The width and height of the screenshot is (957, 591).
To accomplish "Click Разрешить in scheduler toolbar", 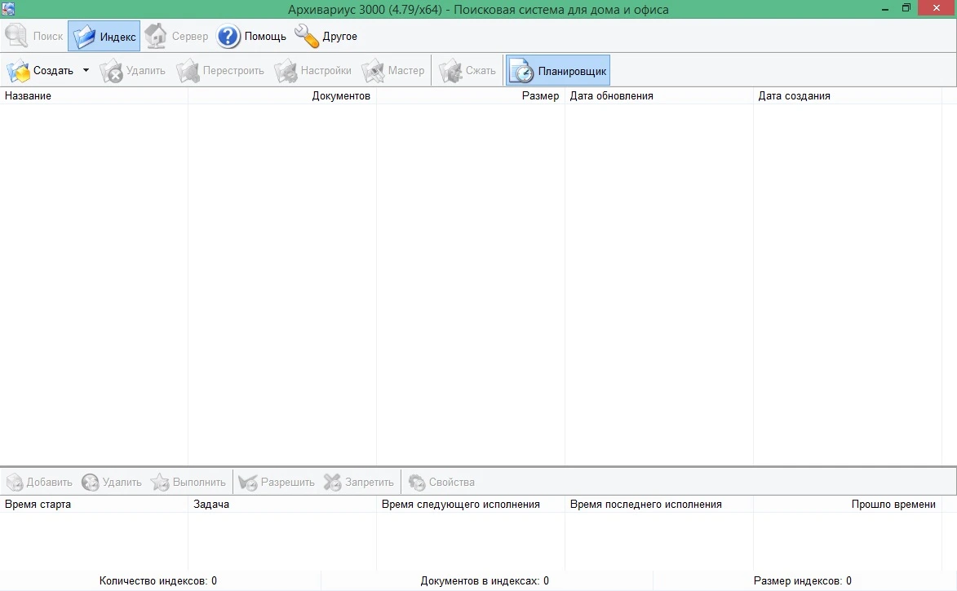I will pos(277,482).
